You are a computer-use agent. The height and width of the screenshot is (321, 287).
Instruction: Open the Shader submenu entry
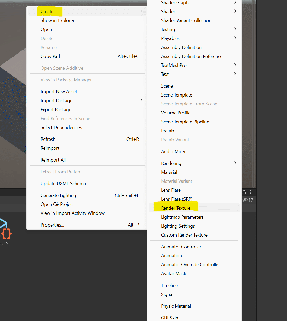coord(194,12)
